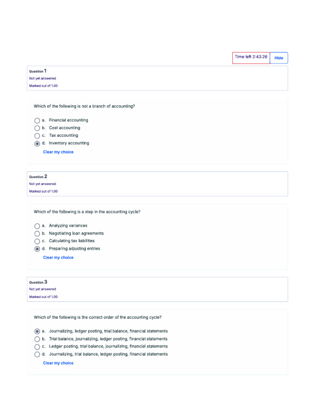Select the Tax accounting radio button

coord(37,136)
